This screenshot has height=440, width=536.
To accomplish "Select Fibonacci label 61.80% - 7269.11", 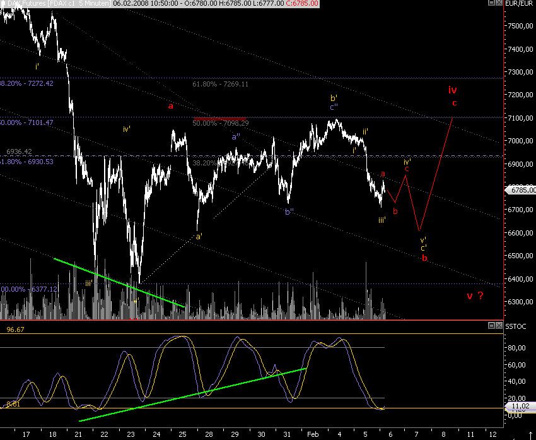I will click(221, 84).
